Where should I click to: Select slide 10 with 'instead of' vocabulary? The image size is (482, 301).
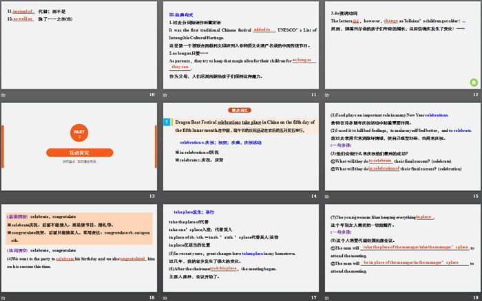click(80, 44)
